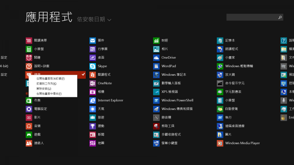This screenshot has width=294, height=165.
Task: Open PC Settings (電腦設定) gear icon
Action: pos(29,109)
